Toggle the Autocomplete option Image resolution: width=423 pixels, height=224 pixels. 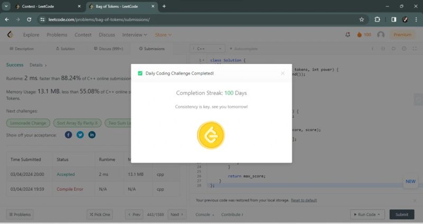tap(244, 49)
